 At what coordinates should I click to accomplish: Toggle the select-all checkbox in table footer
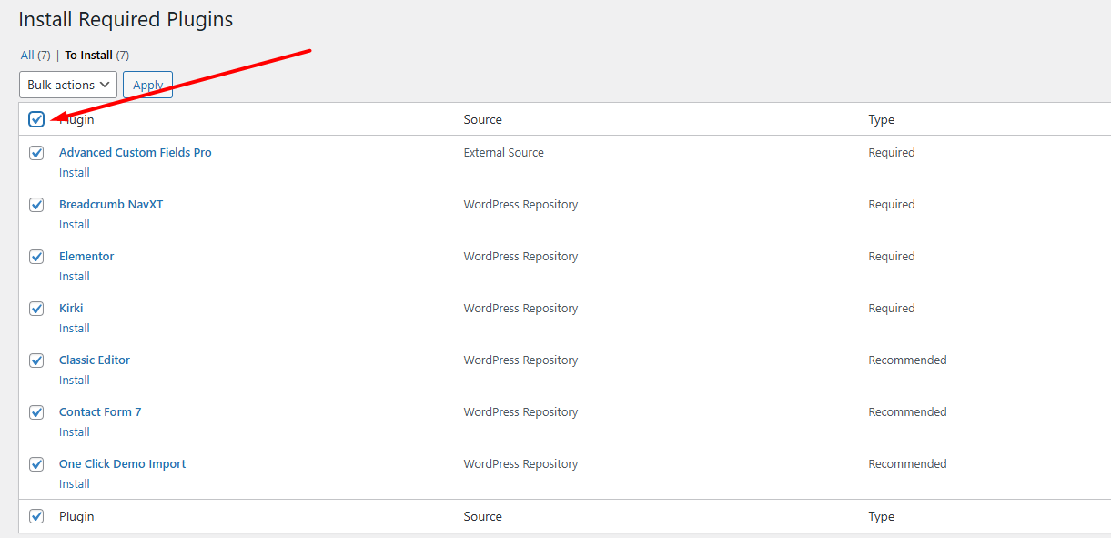(36, 516)
